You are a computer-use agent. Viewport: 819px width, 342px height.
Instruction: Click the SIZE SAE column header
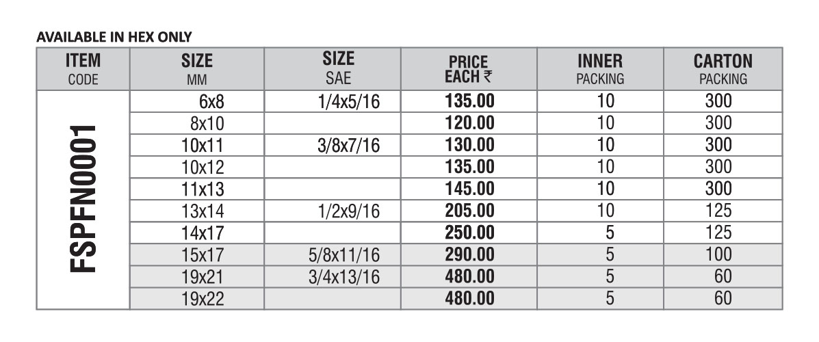point(337,69)
